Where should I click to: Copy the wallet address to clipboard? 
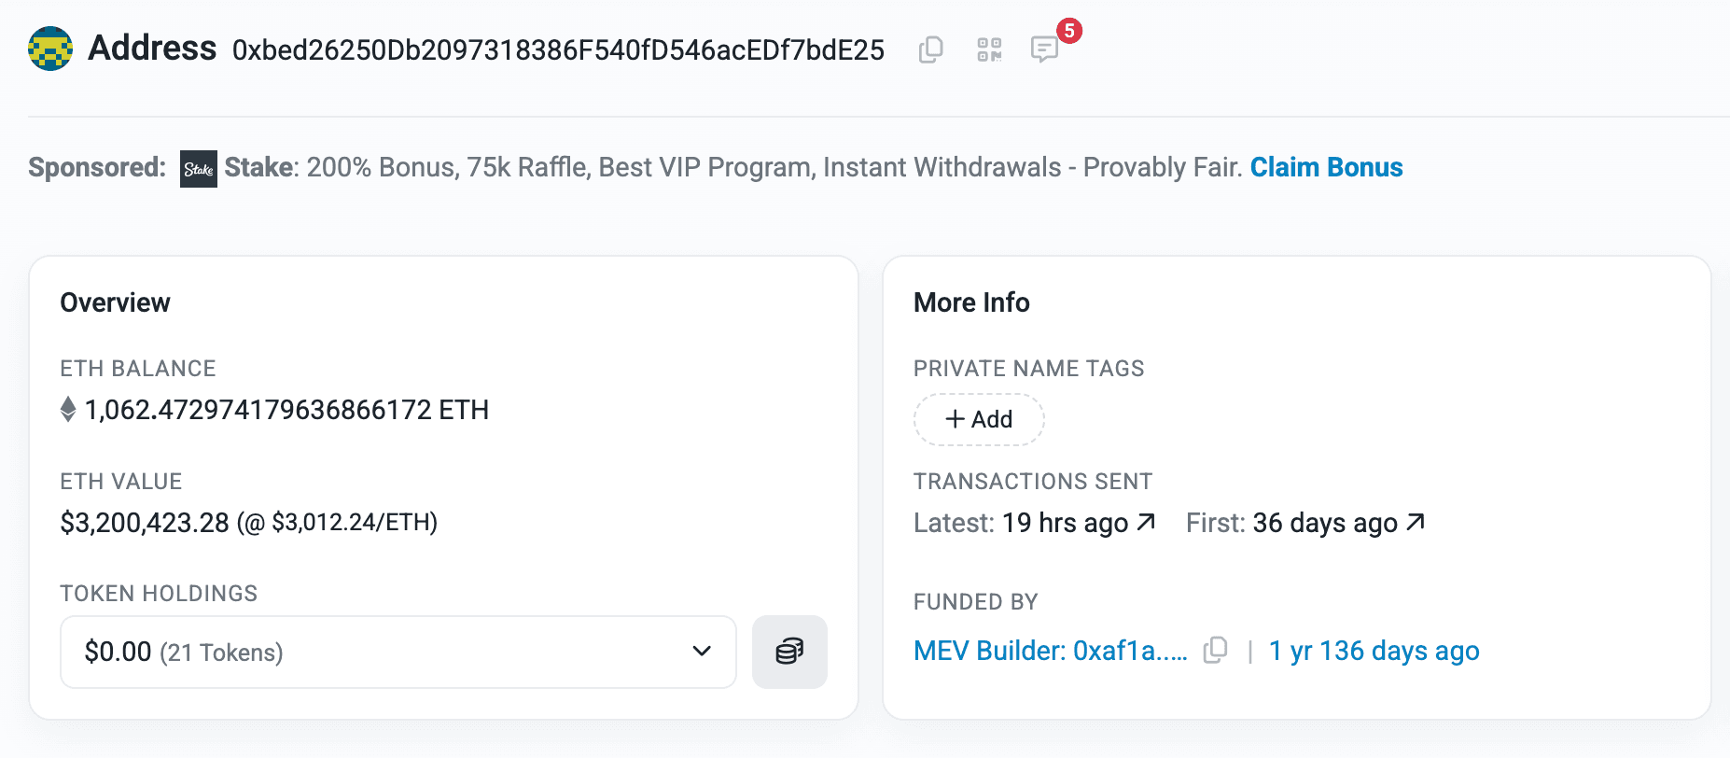pyautogui.click(x=929, y=49)
